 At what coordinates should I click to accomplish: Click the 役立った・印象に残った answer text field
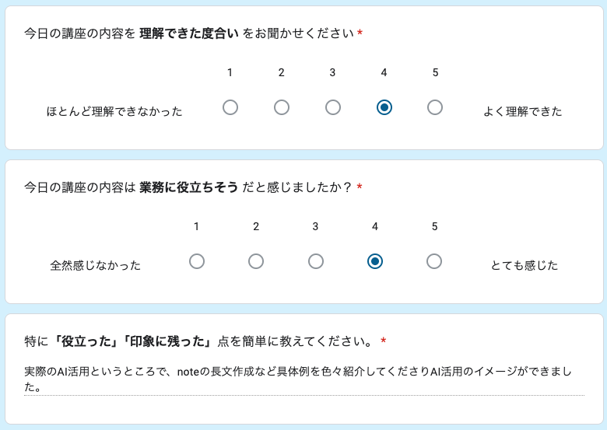click(303, 379)
